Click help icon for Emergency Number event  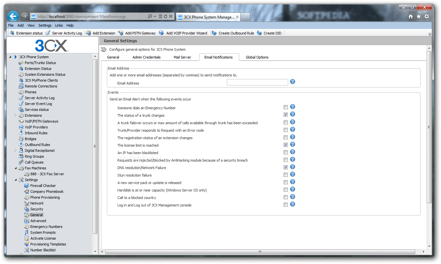[x=293, y=107]
